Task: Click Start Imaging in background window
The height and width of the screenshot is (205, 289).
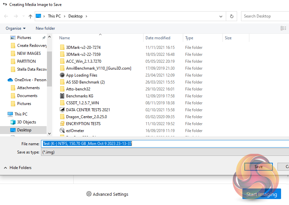Action: [x=262, y=194]
